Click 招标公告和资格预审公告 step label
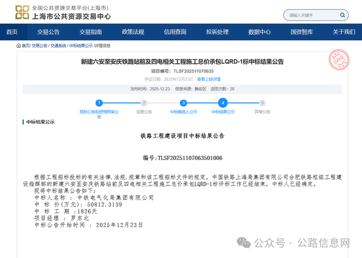Screen dimensions: 362x258 point(99,113)
